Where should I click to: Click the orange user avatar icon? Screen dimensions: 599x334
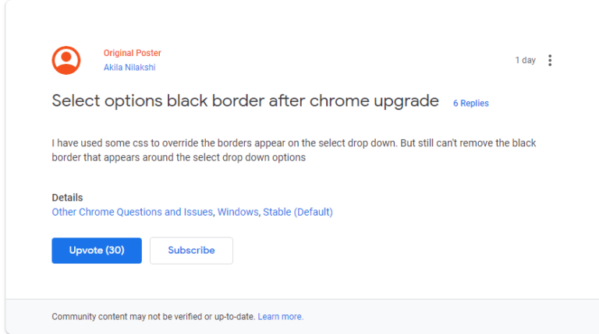[x=66, y=60]
